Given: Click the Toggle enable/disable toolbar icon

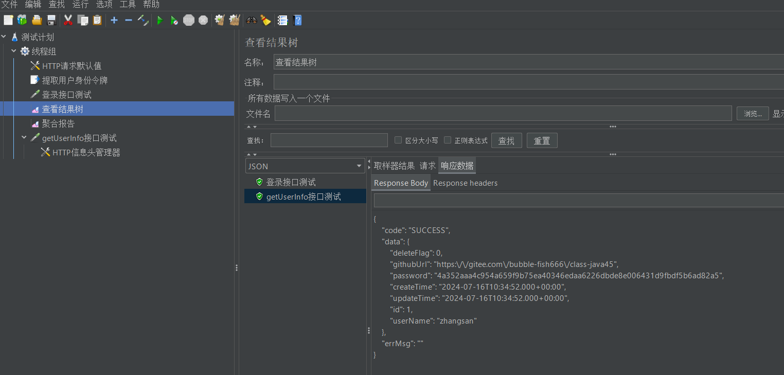Looking at the screenshot, I should click(143, 20).
